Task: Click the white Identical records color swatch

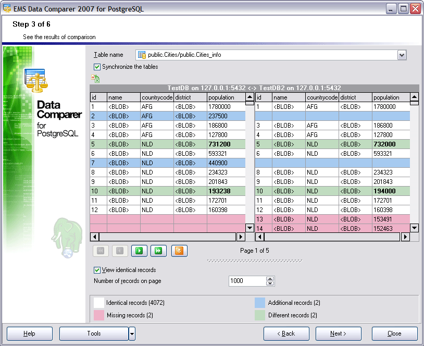Action: click(98, 303)
